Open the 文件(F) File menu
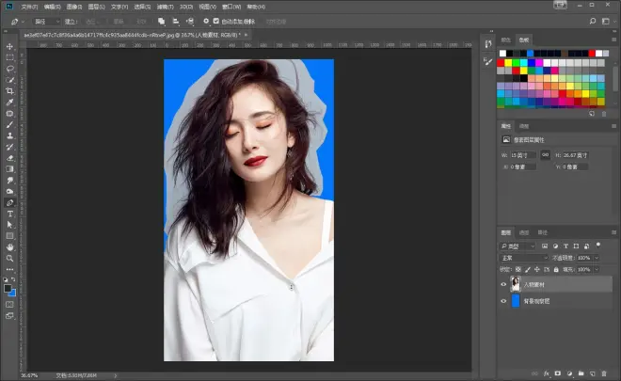The image size is (621, 381). click(29, 7)
